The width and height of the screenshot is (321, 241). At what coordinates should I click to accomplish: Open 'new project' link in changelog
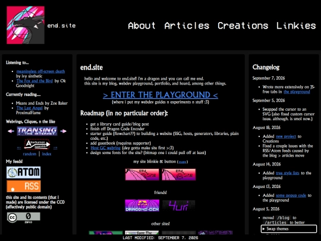(286, 136)
